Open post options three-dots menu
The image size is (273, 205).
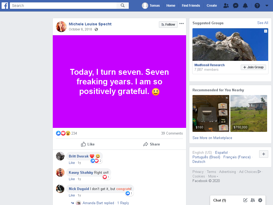pyautogui.click(x=181, y=23)
